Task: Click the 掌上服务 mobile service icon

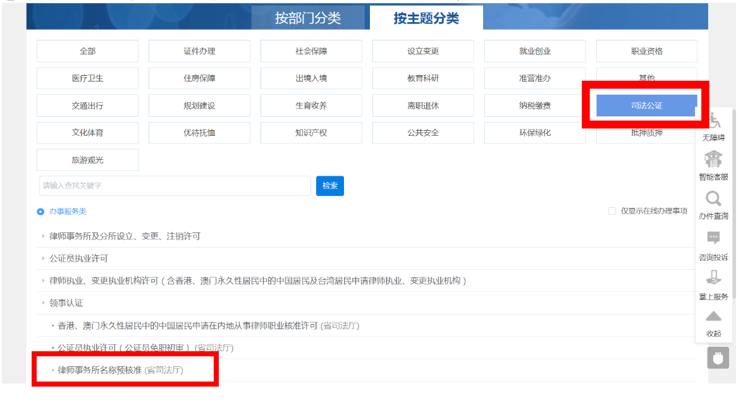Action: pos(713,277)
